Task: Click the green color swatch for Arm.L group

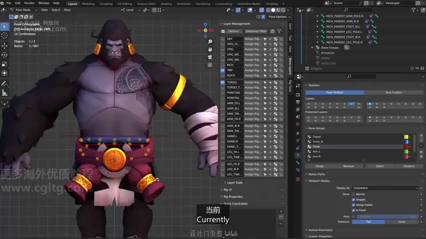Action: pos(406,152)
